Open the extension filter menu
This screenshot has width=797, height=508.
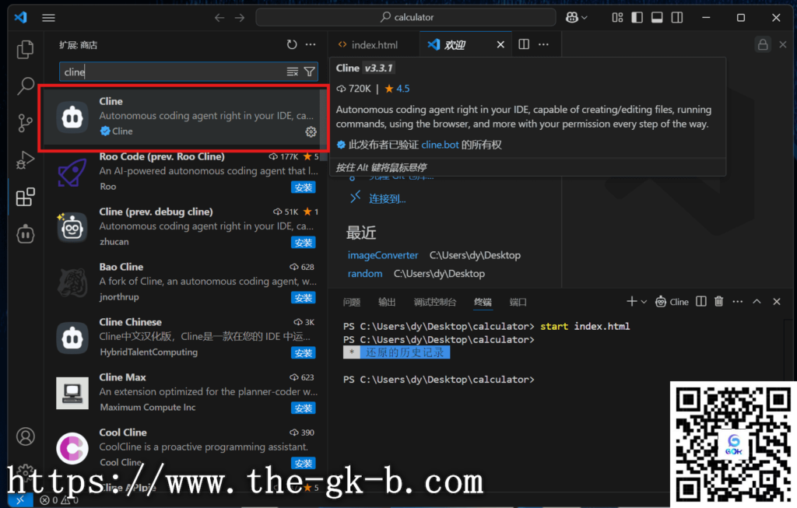(309, 72)
